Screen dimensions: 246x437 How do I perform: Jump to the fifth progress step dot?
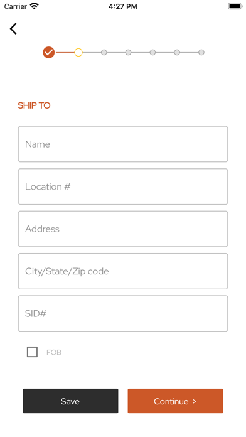pyautogui.click(x=152, y=52)
